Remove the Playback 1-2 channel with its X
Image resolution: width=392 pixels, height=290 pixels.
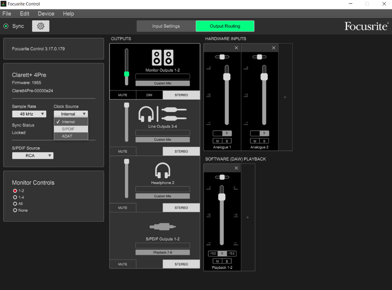point(236,168)
